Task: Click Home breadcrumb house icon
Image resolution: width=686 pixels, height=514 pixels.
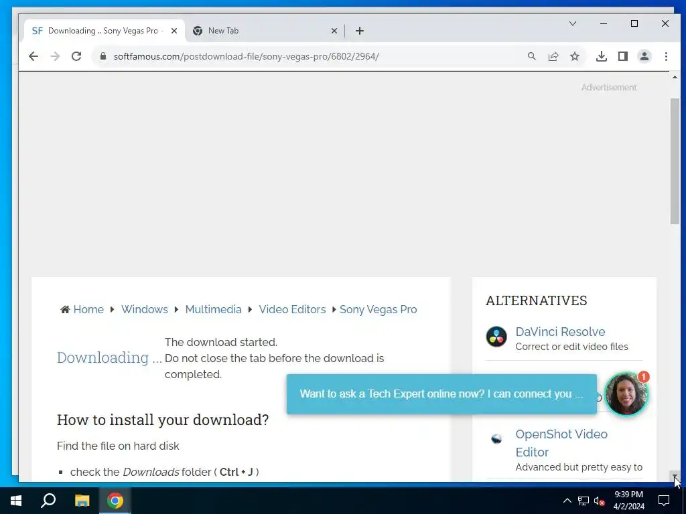Action: pyautogui.click(x=65, y=309)
